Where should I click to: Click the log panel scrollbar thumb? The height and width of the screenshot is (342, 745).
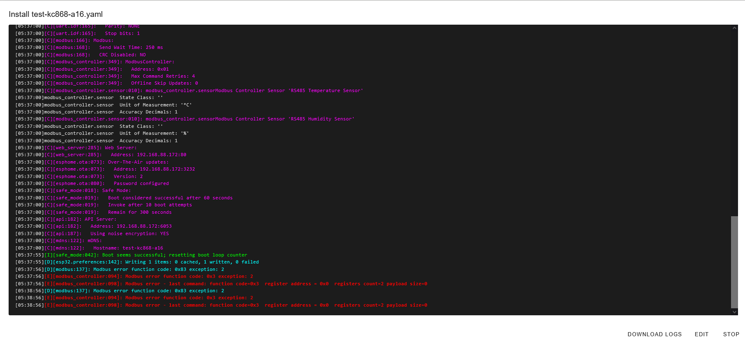point(734,262)
